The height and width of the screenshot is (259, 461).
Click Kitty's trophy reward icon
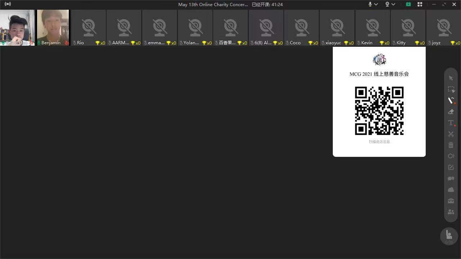(x=417, y=43)
